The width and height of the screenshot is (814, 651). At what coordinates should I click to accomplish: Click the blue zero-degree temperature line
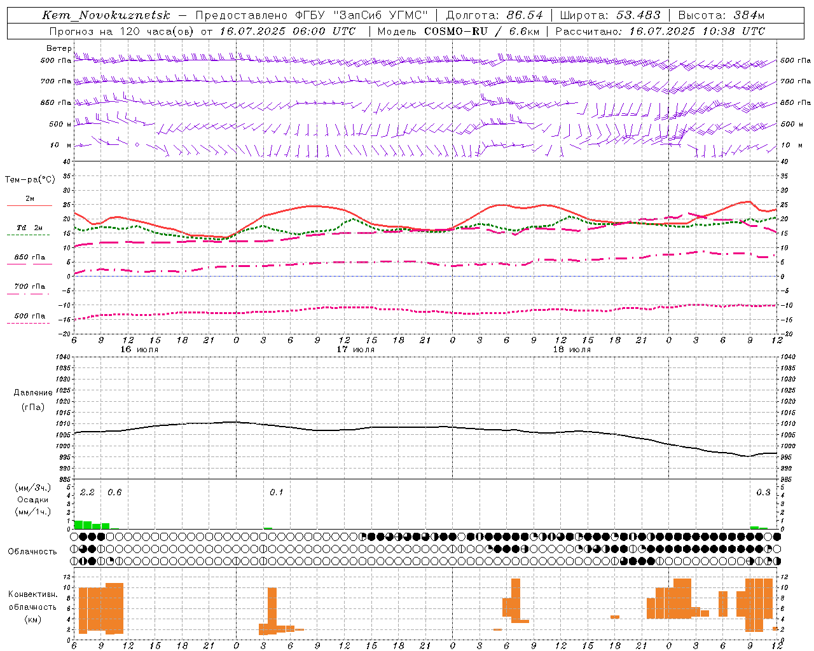(x=425, y=276)
